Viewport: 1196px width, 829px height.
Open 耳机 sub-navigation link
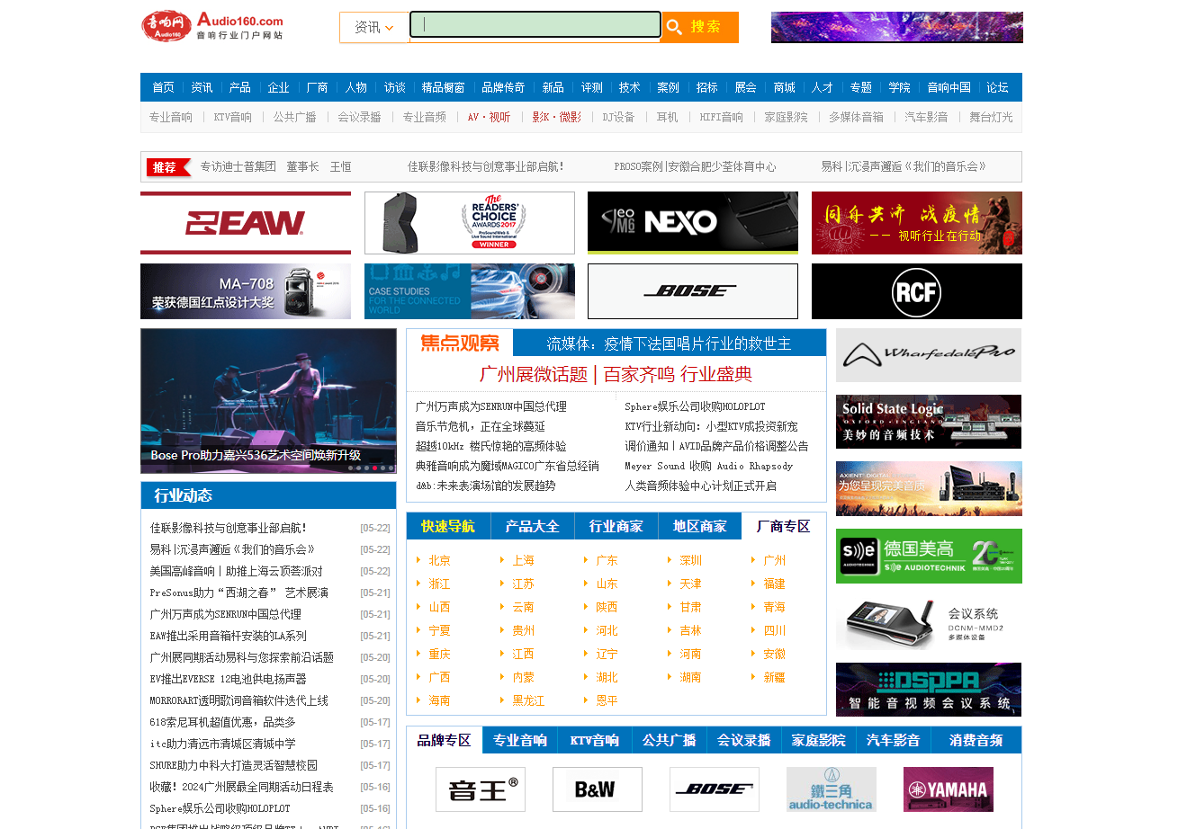667,117
